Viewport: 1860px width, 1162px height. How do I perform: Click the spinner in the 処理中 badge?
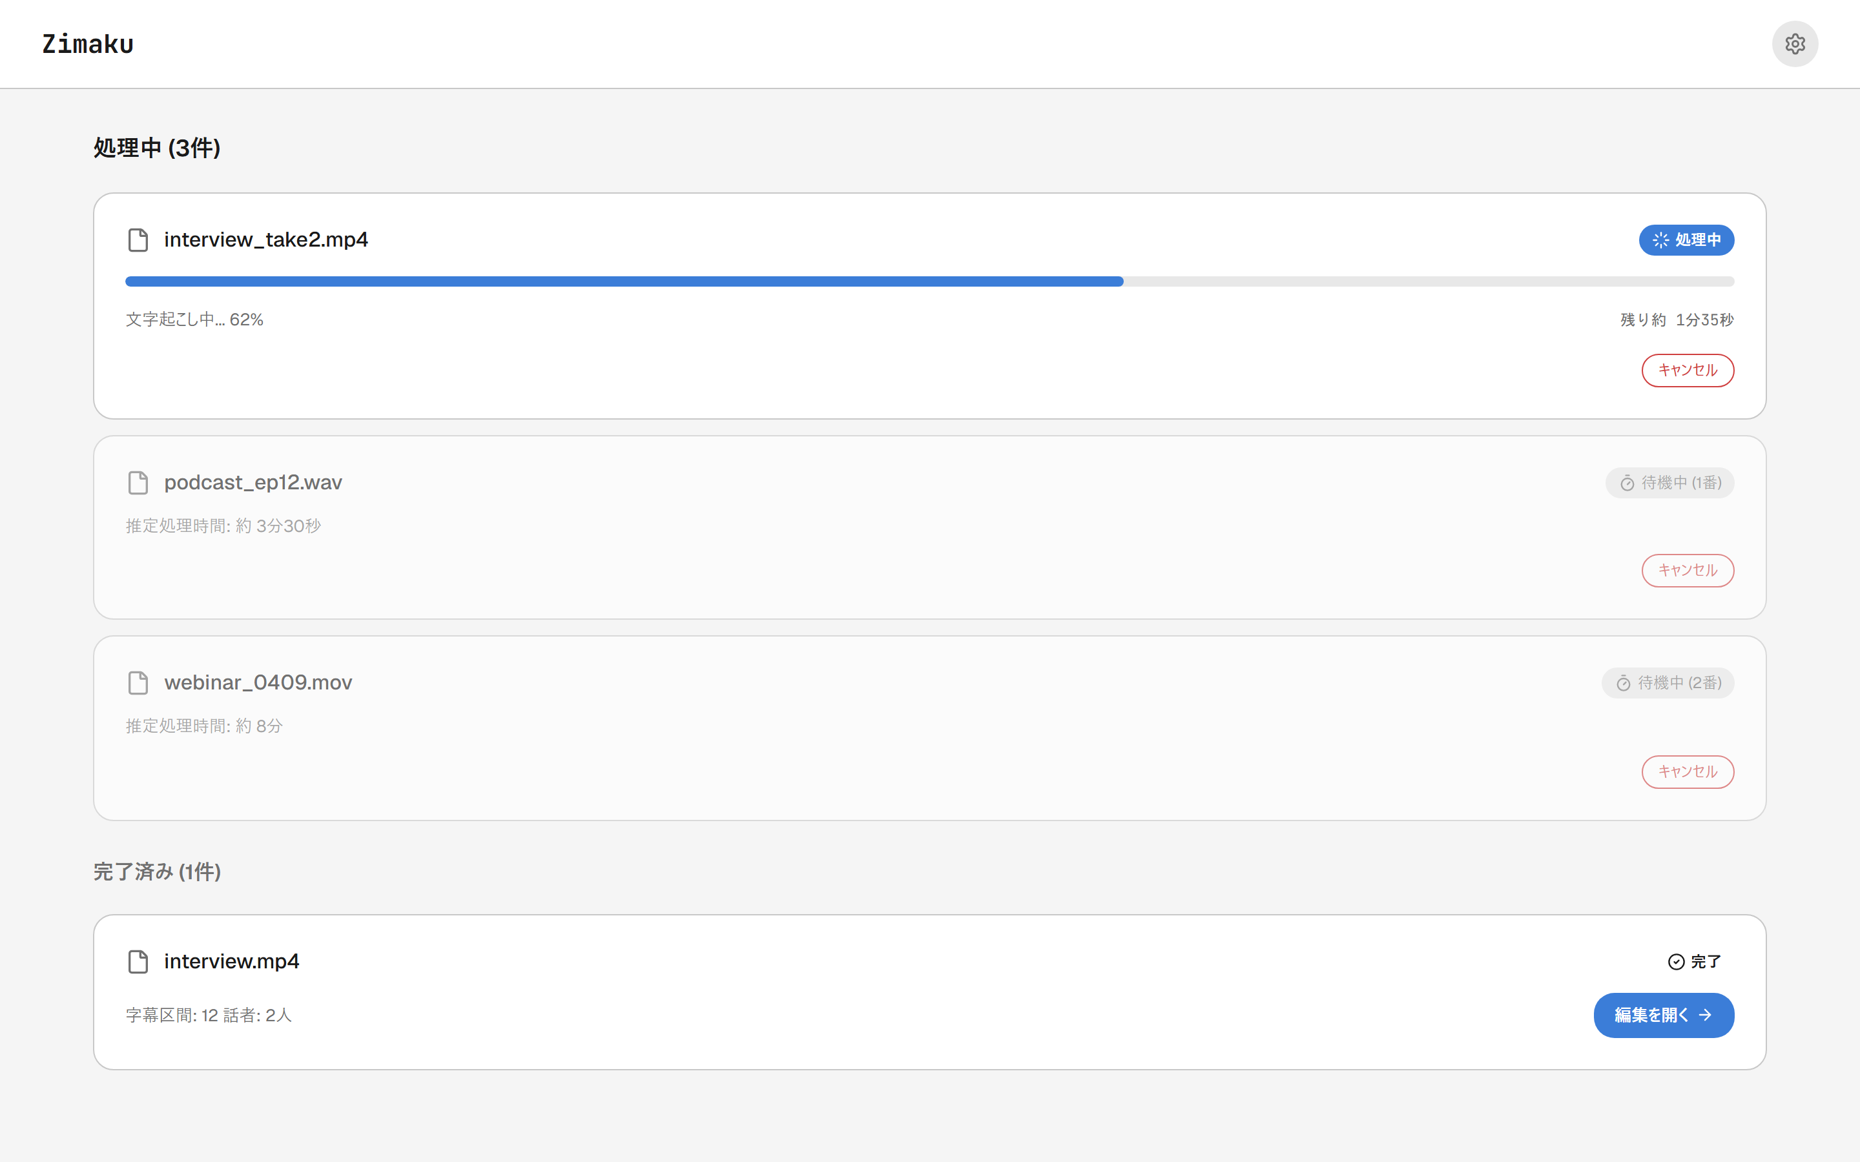(x=1660, y=241)
